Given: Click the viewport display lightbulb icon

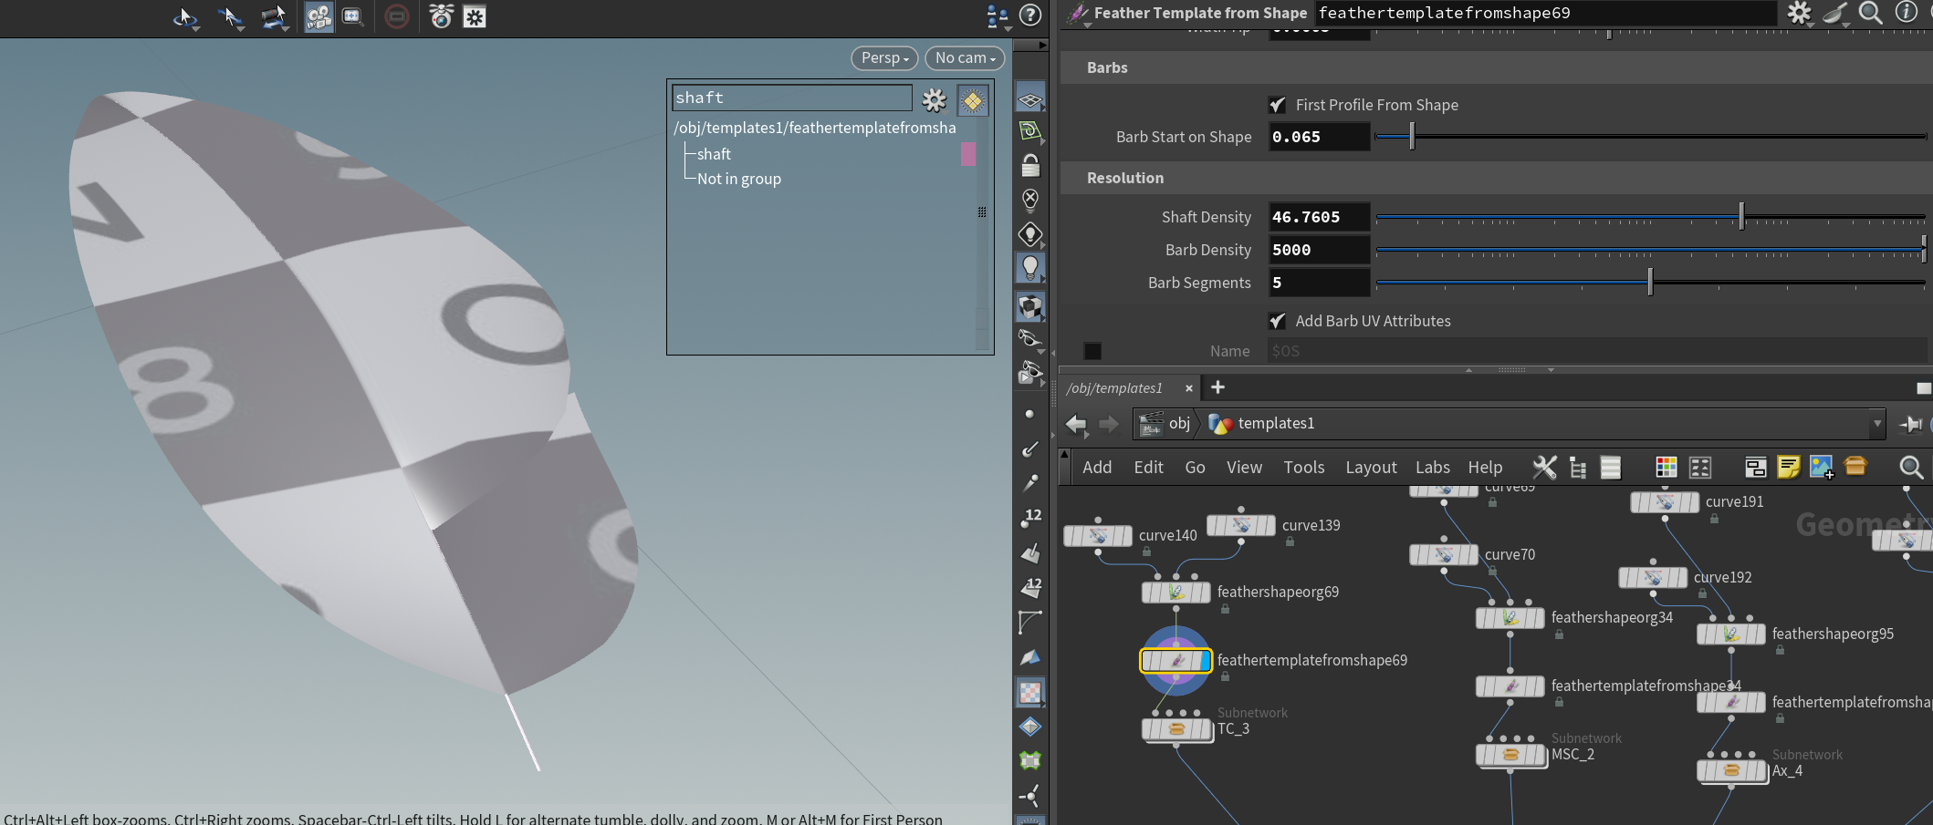Looking at the screenshot, I should pos(1030,267).
